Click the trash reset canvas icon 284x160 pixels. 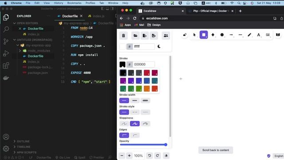123,36
